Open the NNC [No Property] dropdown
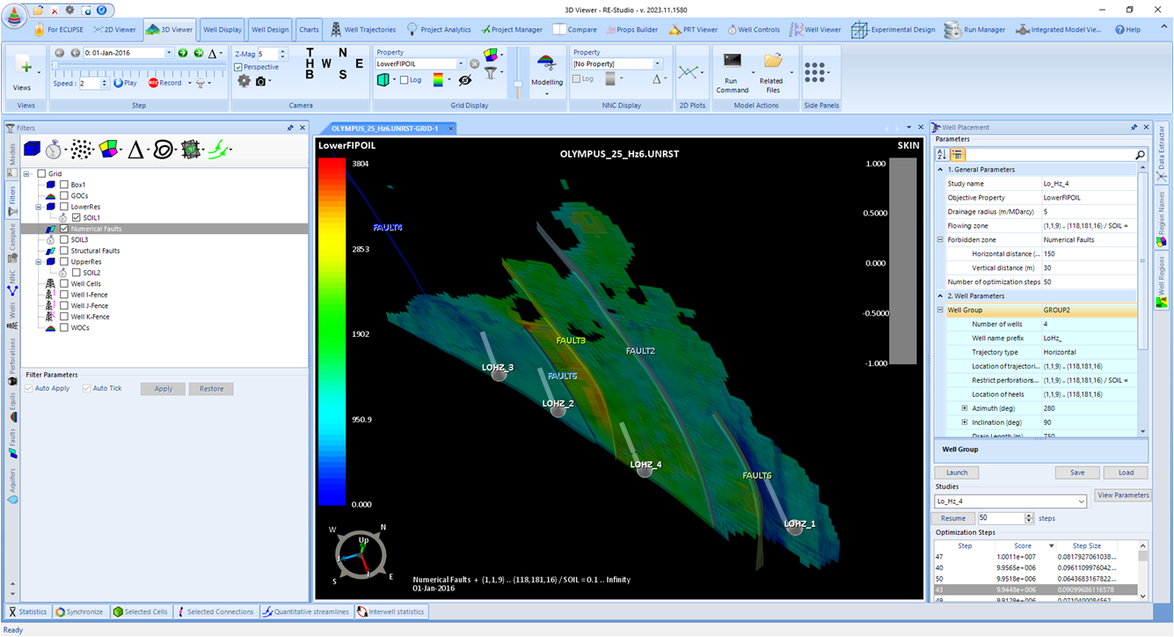1174x637 pixels. [x=658, y=64]
